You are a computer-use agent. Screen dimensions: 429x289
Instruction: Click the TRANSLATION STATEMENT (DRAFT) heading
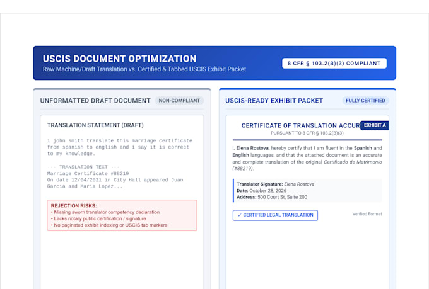95,125
